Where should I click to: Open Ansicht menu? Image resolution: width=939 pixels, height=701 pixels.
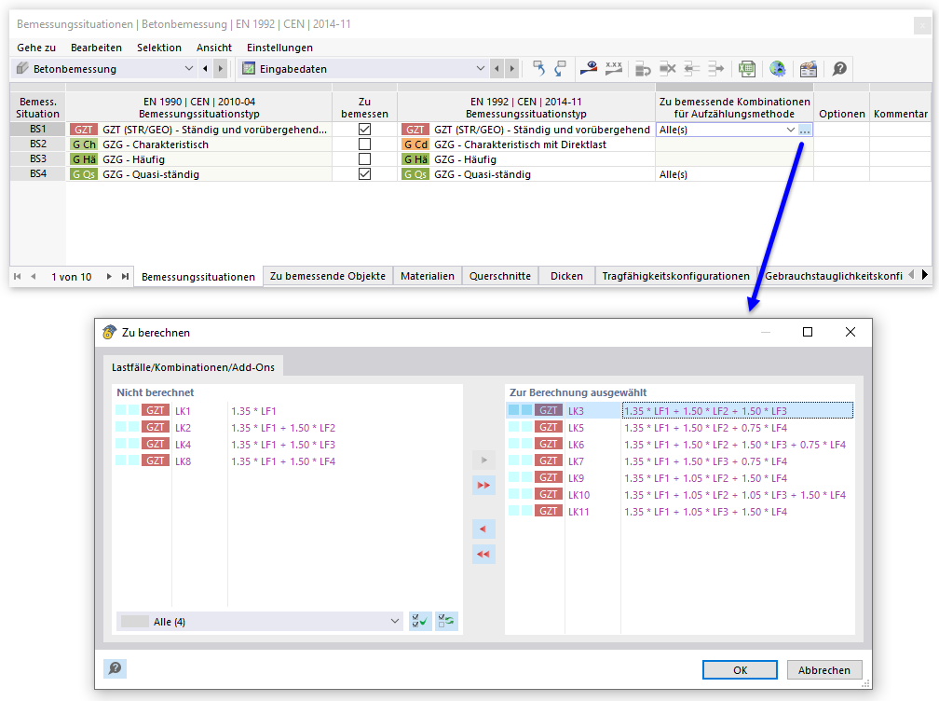pyautogui.click(x=214, y=48)
